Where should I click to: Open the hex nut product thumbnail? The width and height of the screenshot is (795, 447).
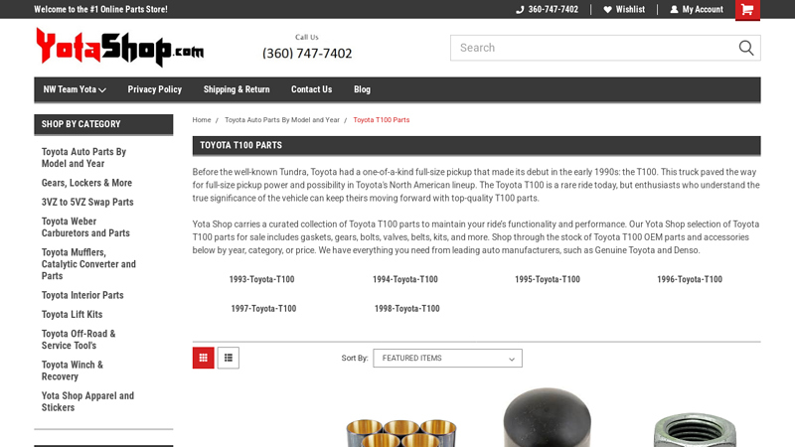click(x=695, y=430)
